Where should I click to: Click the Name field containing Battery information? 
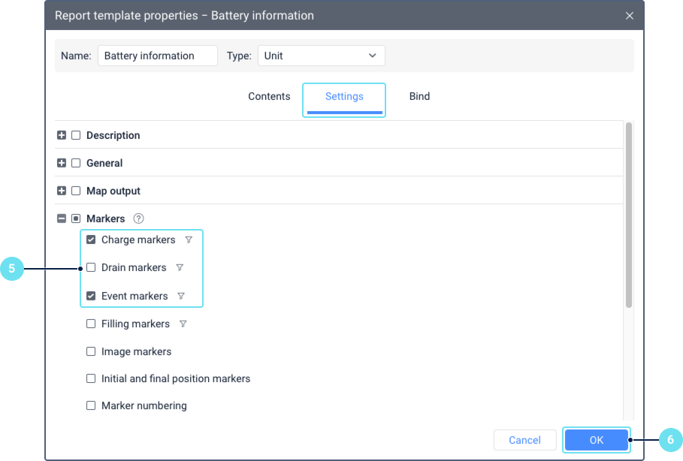(157, 56)
